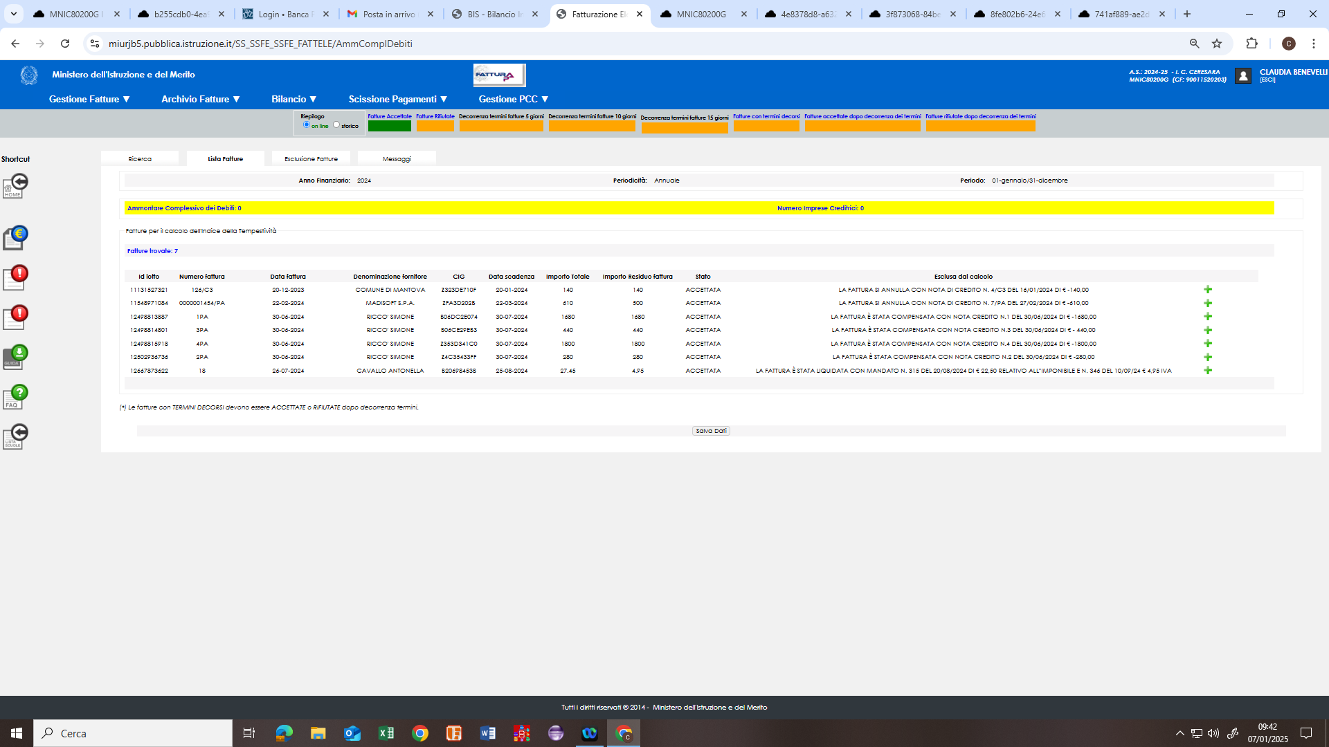Select the 'on line' Riepilogo radio button
The height and width of the screenshot is (747, 1329).
pos(307,125)
